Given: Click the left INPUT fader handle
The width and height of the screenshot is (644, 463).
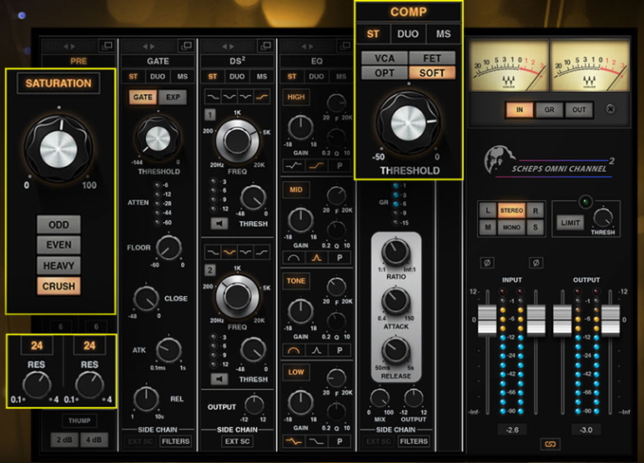Looking at the screenshot, I should click(x=487, y=320).
